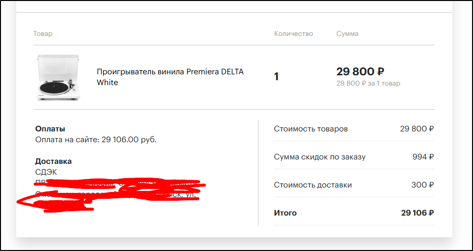Click the Товар column header
473x251 pixels.
(43, 34)
